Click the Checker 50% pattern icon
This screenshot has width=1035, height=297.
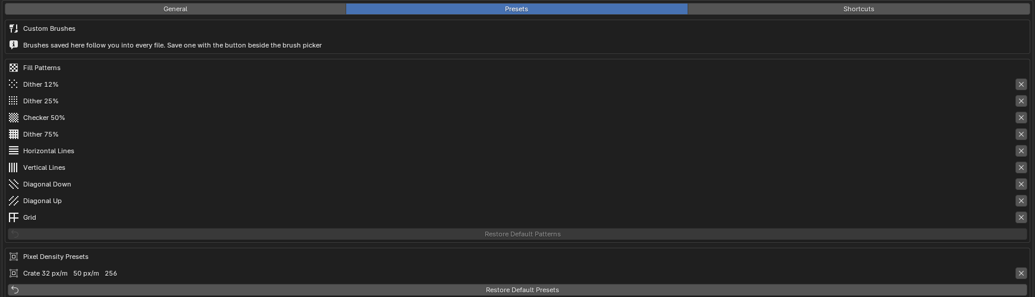pyautogui.click(x=14, y=118)
